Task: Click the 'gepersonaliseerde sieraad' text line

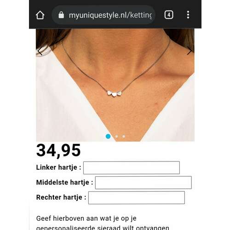Action: pos(103,227)
